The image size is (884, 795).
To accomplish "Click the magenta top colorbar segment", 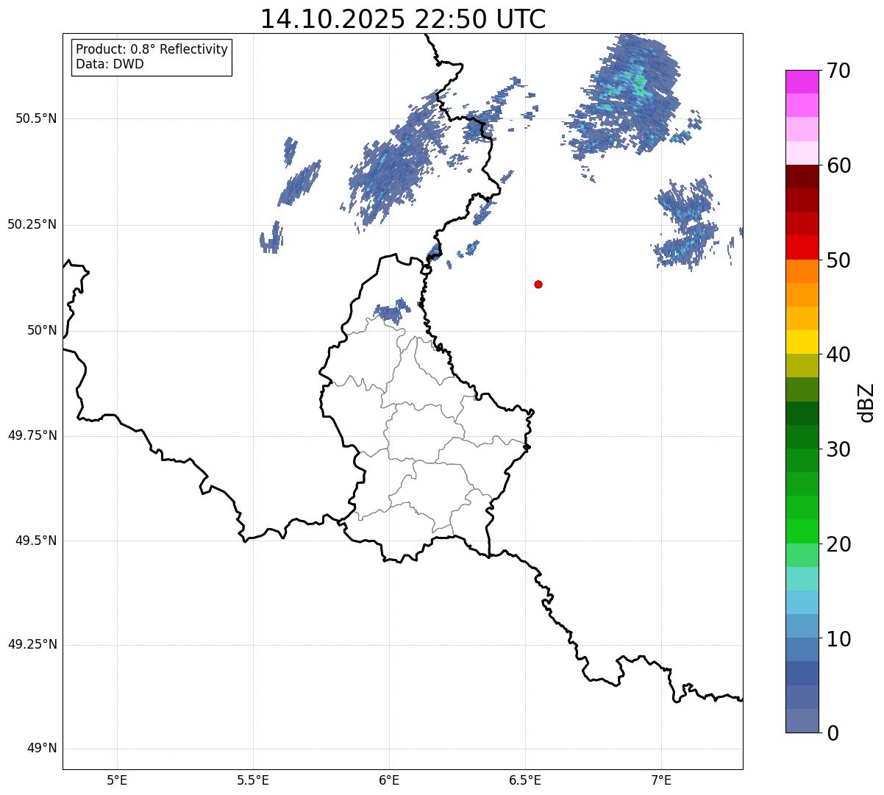I will tap(802, 82).
